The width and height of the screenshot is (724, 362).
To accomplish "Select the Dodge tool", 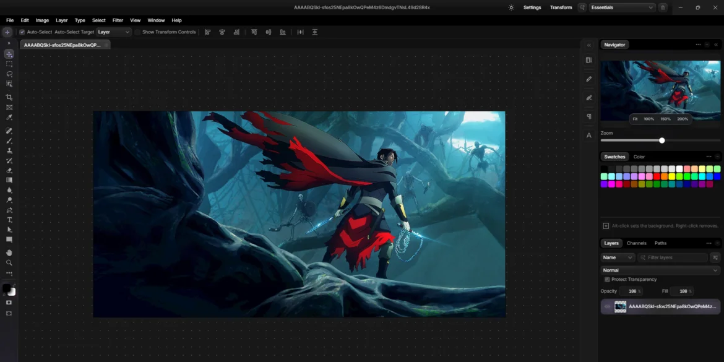I will (9, 200).
